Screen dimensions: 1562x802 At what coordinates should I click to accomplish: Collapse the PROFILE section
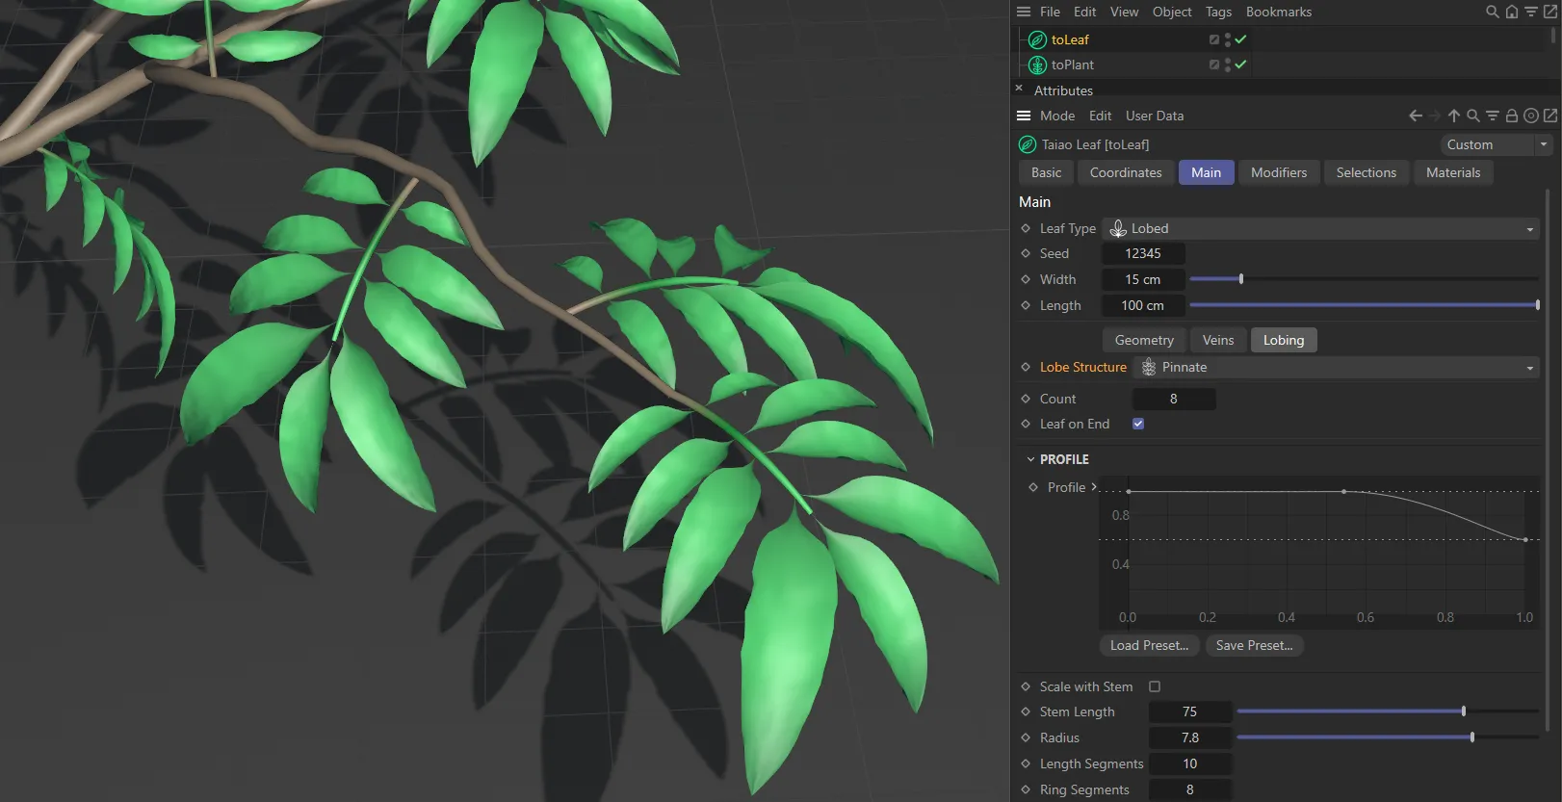tap(1030, 459)
